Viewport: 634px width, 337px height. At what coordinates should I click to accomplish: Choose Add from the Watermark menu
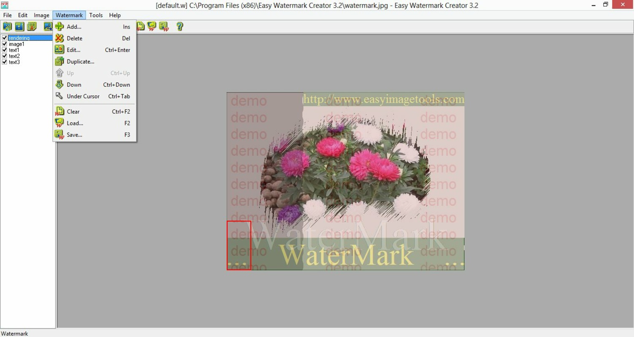[73, 27]
